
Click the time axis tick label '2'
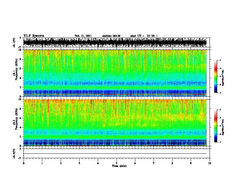[x=61, y=163]
